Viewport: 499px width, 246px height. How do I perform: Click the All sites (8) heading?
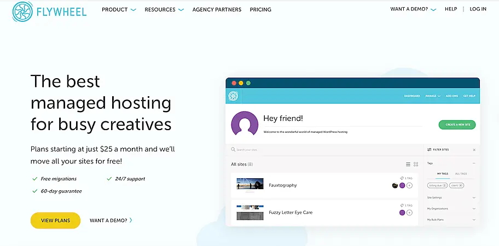pyautogui.click(x=242, y=165)
